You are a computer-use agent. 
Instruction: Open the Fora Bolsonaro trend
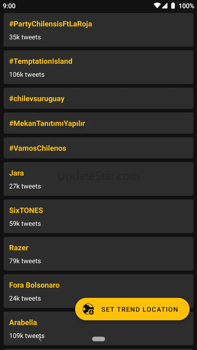pos(98,291)
